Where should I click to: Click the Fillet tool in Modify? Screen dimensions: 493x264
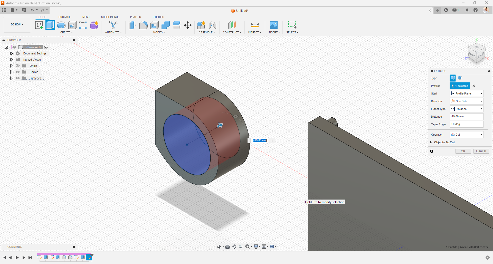click(x=143, y=25)
